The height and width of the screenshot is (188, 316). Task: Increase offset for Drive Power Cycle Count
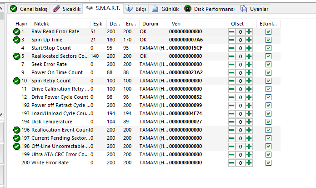click(249, 97)
